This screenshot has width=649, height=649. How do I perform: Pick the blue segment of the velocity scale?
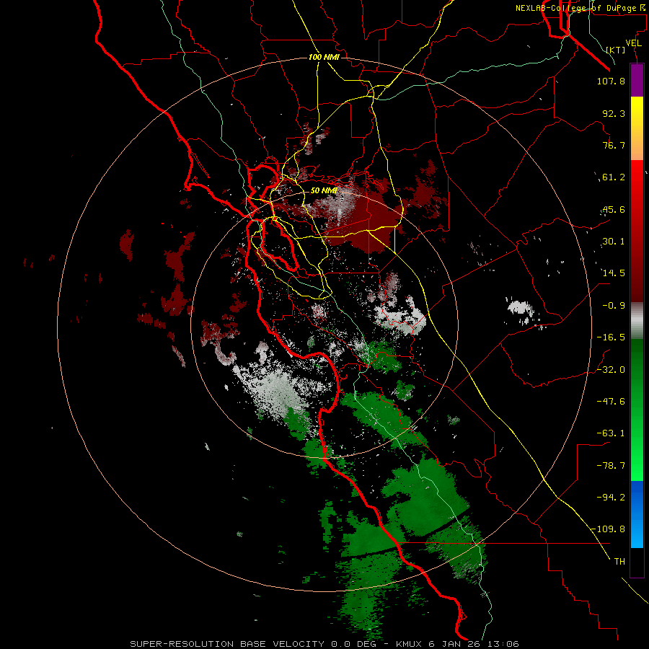tap(637, 514)
